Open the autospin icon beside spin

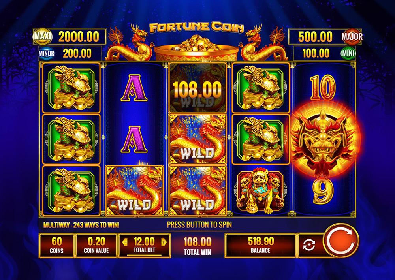coord(309,245)
